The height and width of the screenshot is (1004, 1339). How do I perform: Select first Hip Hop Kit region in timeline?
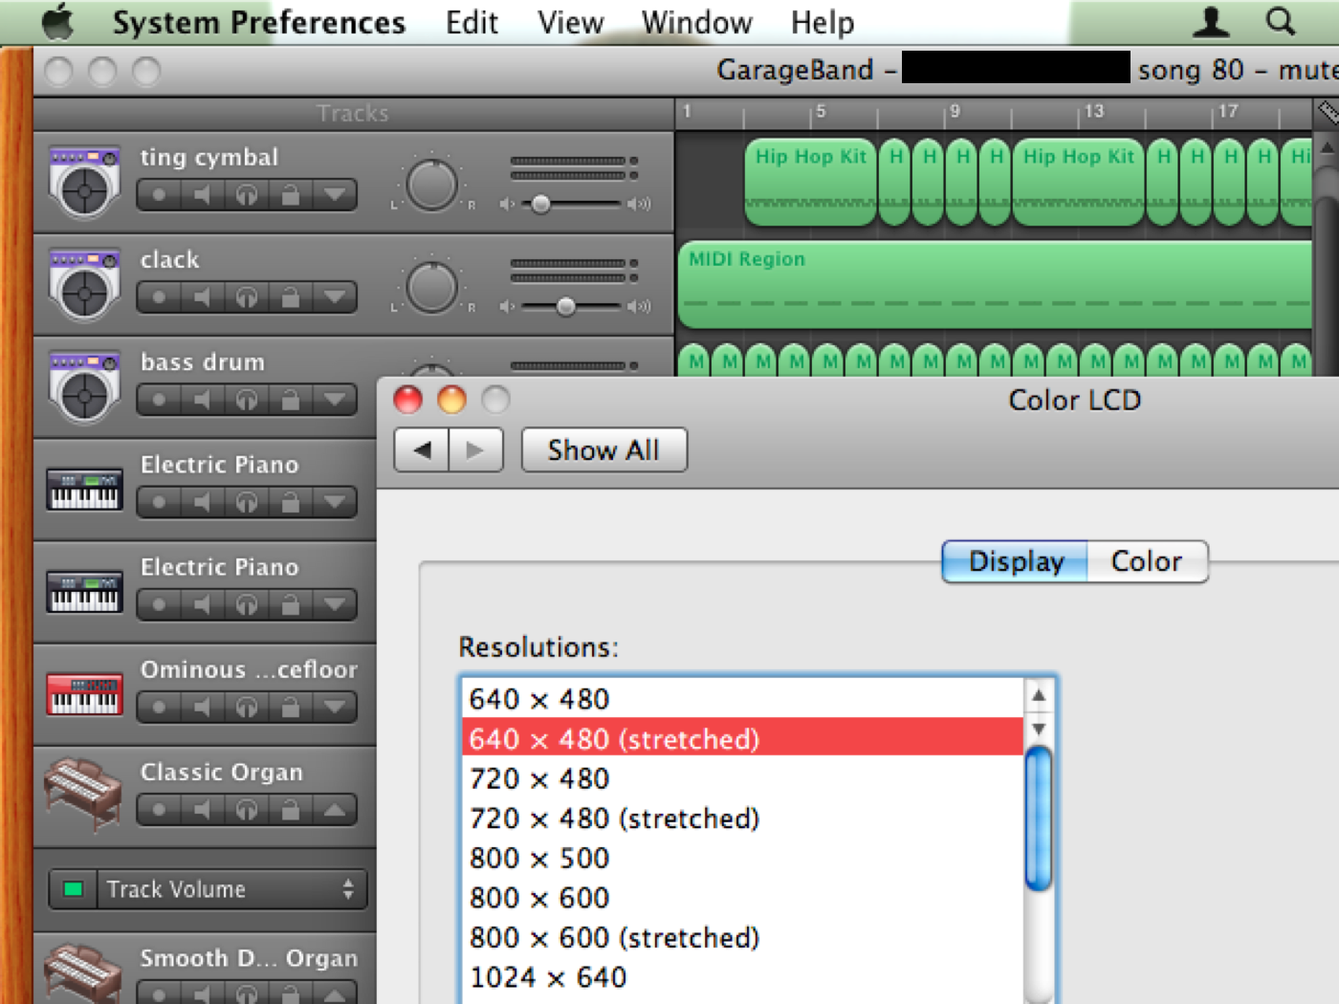[x=811, y=183]
